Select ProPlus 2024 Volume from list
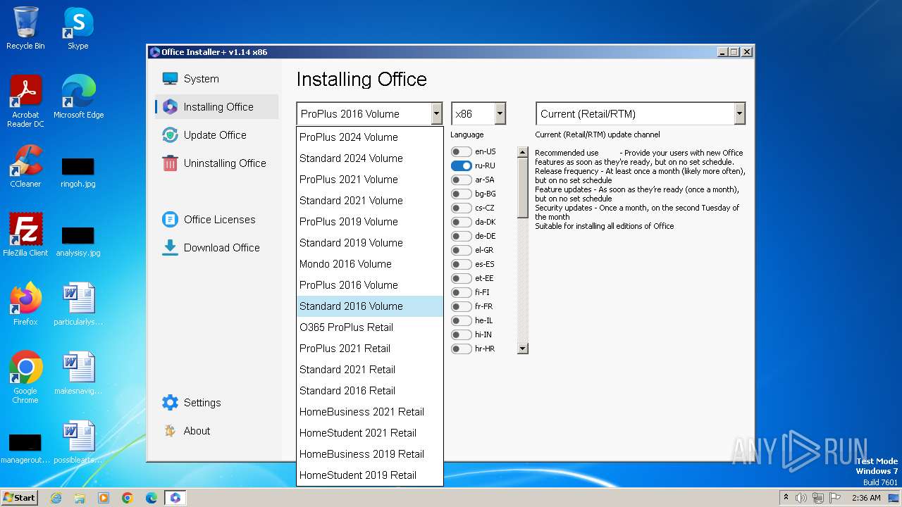Image resolution: width=902 pixels, height=507 pixels. pyautogui.click(x=370, y=137)
